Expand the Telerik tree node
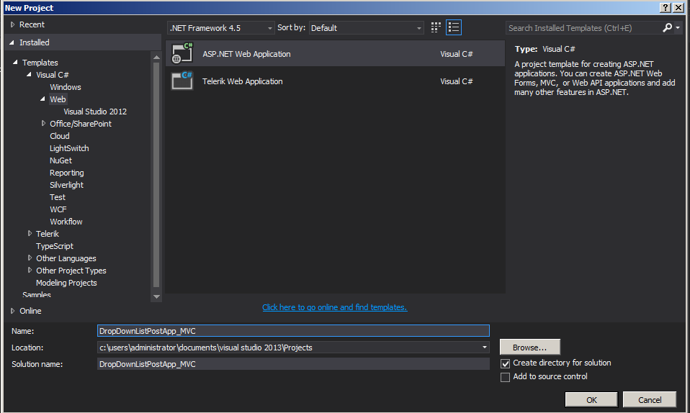 coord(30,234)
